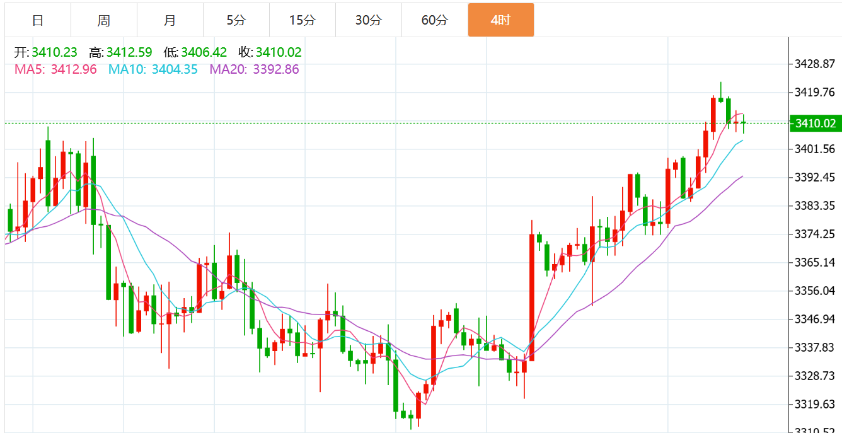Click the high price value 3412.59
Viewport: 842px width, 433px height.
click(x=129, y=52)
